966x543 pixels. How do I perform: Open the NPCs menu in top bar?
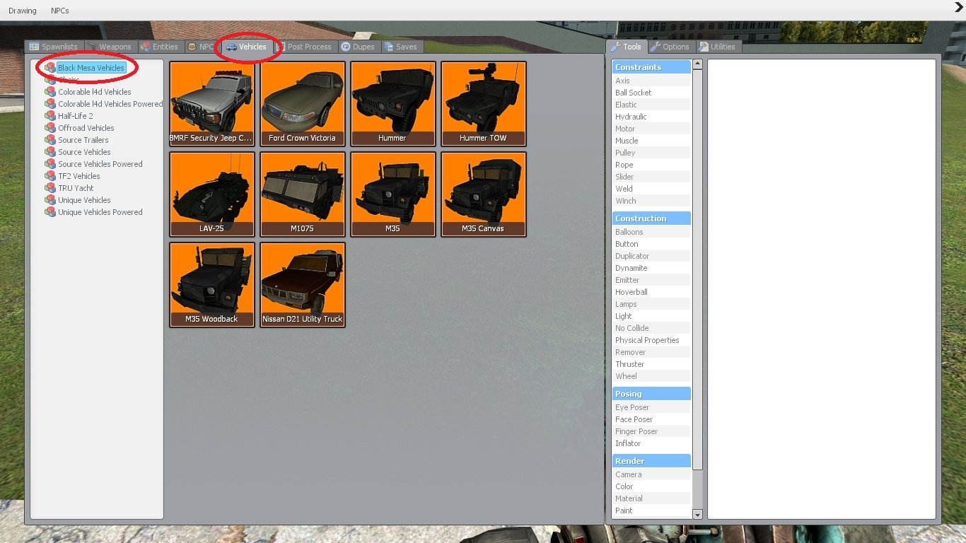coord(60,11)
